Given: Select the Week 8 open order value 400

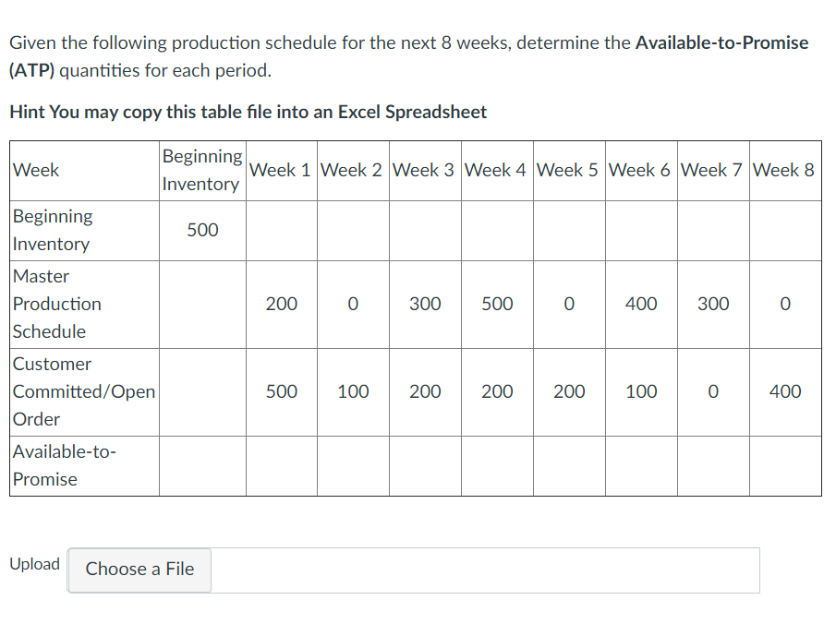Looking at the screenshot, I should tap(784, 390).
